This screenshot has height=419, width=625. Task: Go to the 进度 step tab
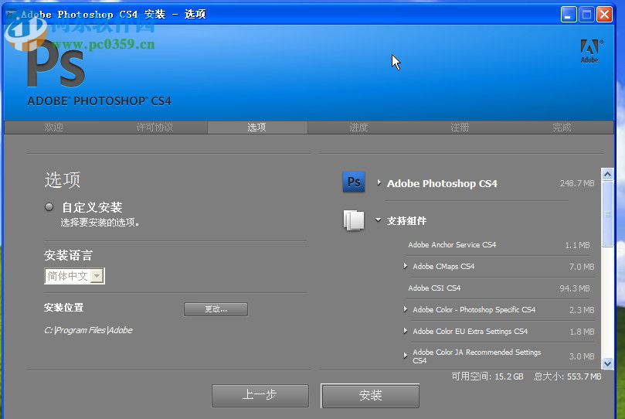[358, 128]
